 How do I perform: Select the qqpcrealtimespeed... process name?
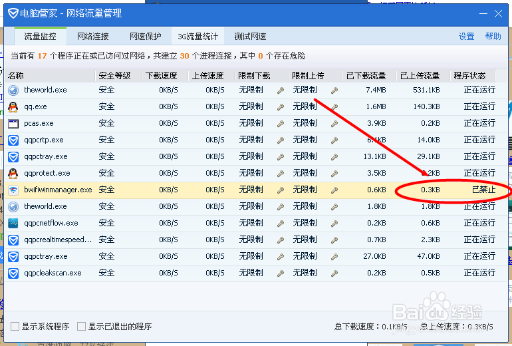58,240
